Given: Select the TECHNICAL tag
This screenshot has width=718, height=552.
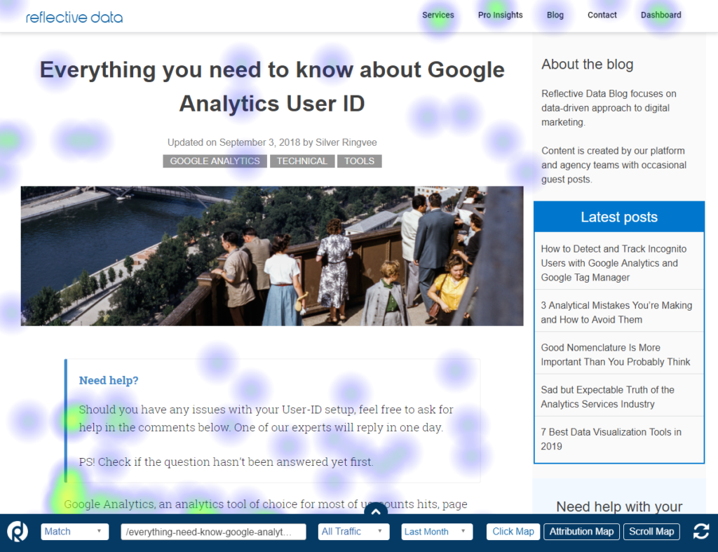Looking at the screenshot, I should coord(302,161).
